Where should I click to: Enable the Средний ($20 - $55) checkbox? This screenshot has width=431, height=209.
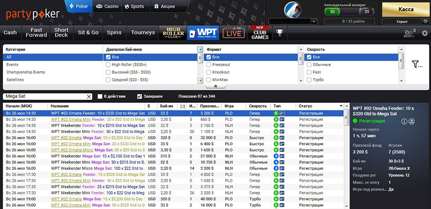pos(108,80)
